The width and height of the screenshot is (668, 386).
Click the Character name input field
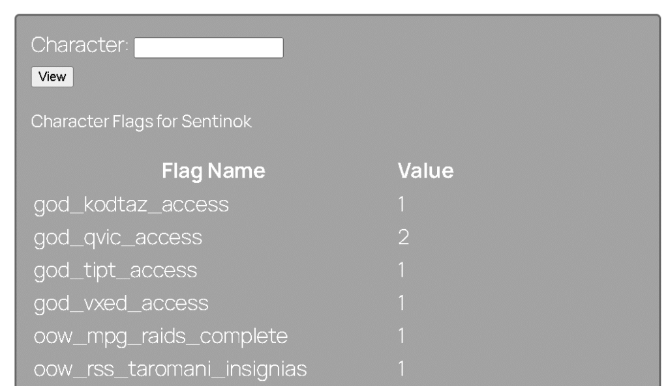pos(208,48)
